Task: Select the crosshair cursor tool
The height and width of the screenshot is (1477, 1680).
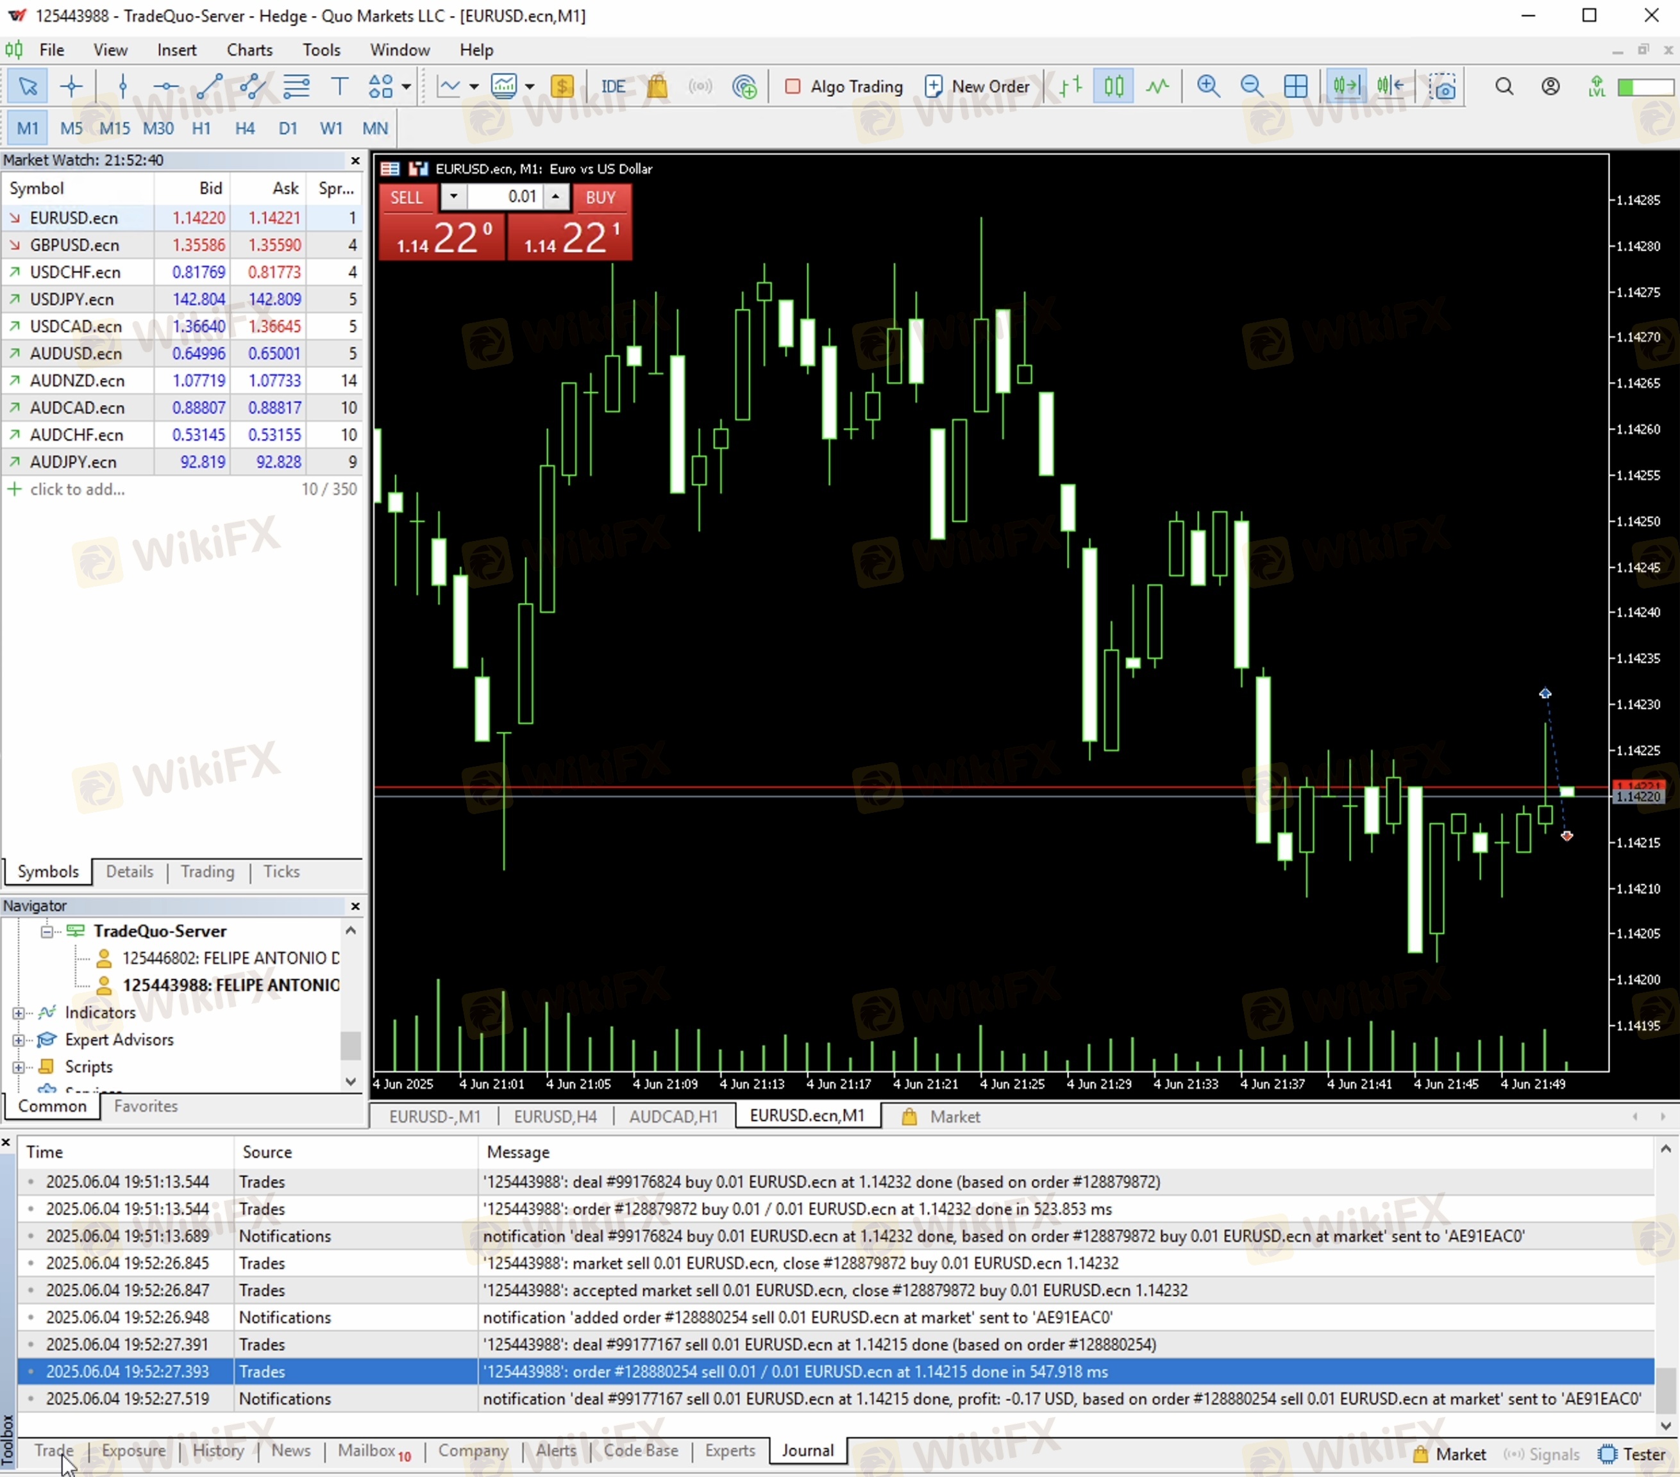Action: [x=72, y=87]
